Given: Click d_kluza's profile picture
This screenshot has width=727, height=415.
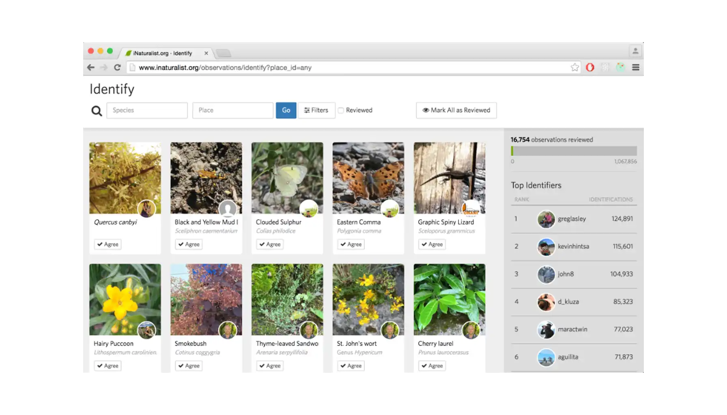Looking at the screenshot, I should (546, 302).
